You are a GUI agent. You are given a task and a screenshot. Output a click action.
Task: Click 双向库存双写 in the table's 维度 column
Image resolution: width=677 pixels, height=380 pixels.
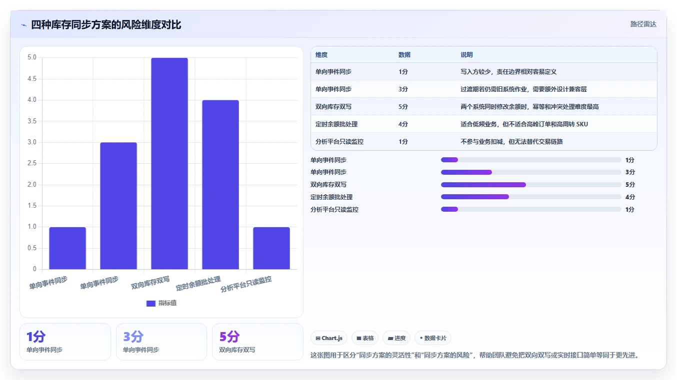click(333, 107)
